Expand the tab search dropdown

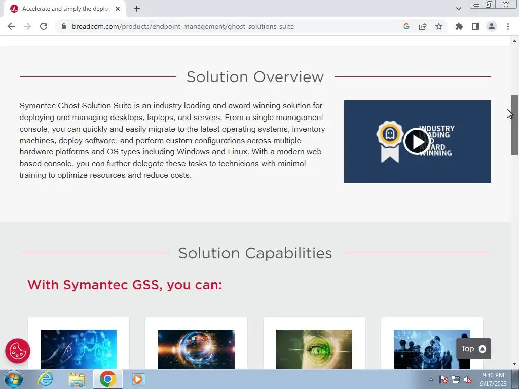coord(458,9)
